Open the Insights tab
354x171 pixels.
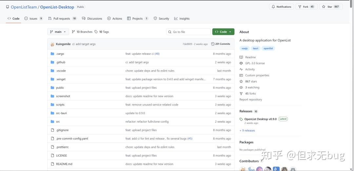(x=182, y=19)
